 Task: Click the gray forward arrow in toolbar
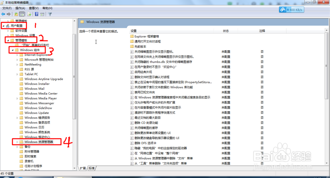coord(9,14)
